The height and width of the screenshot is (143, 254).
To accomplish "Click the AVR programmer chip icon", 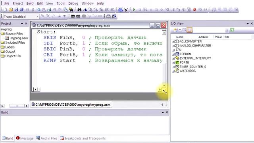I will coord(78,16).
